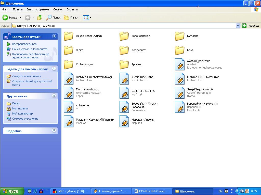261x195 pixels.
Task: Click the Воспроизвести все link
Action: [24, 44]
